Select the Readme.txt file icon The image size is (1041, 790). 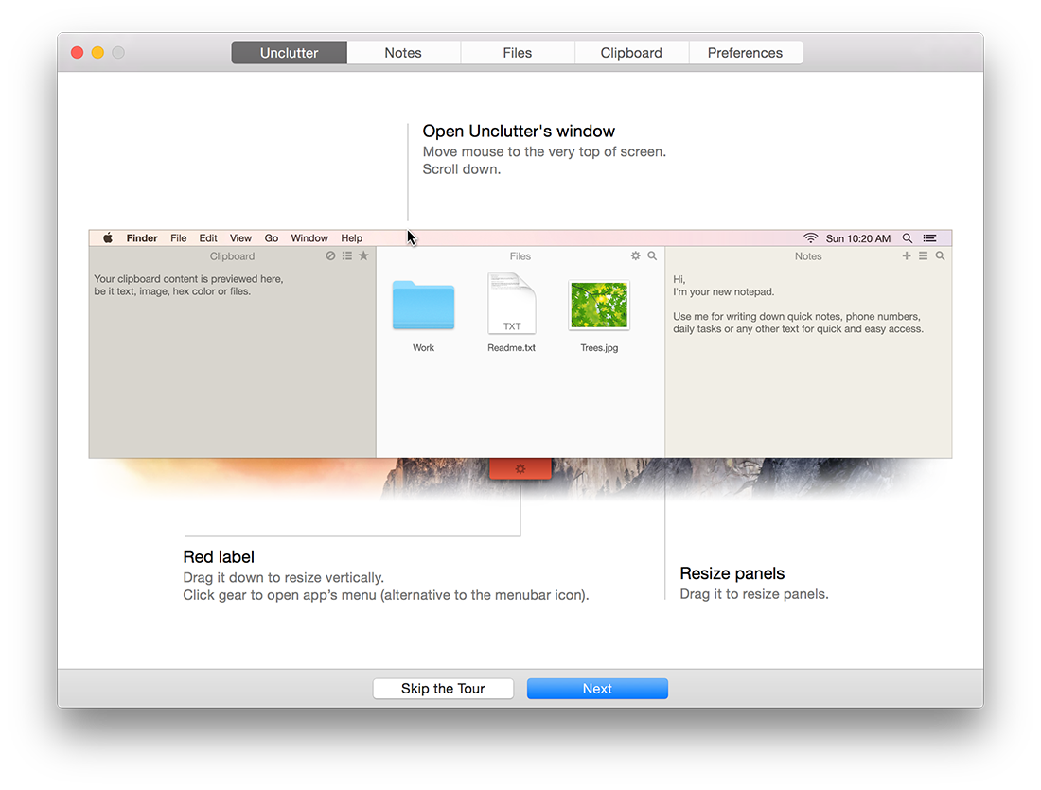(x=511, y=304)
